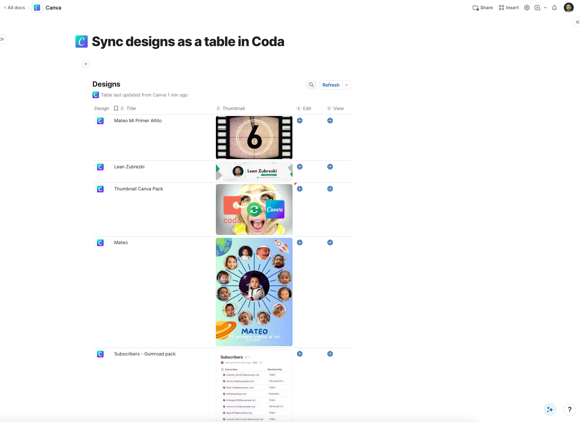Open Edit link for Thumbnail Canva Pack
The width and height of the screenshot is (581, 422).
pos(300,189)
